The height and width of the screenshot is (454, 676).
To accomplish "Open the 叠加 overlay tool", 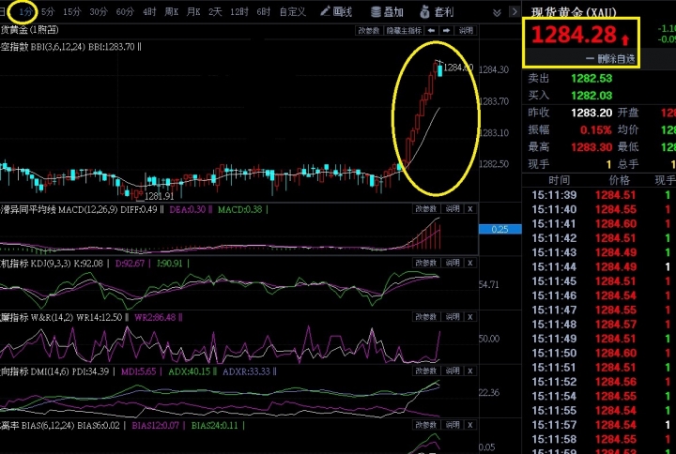I will (x=387, y=12).
